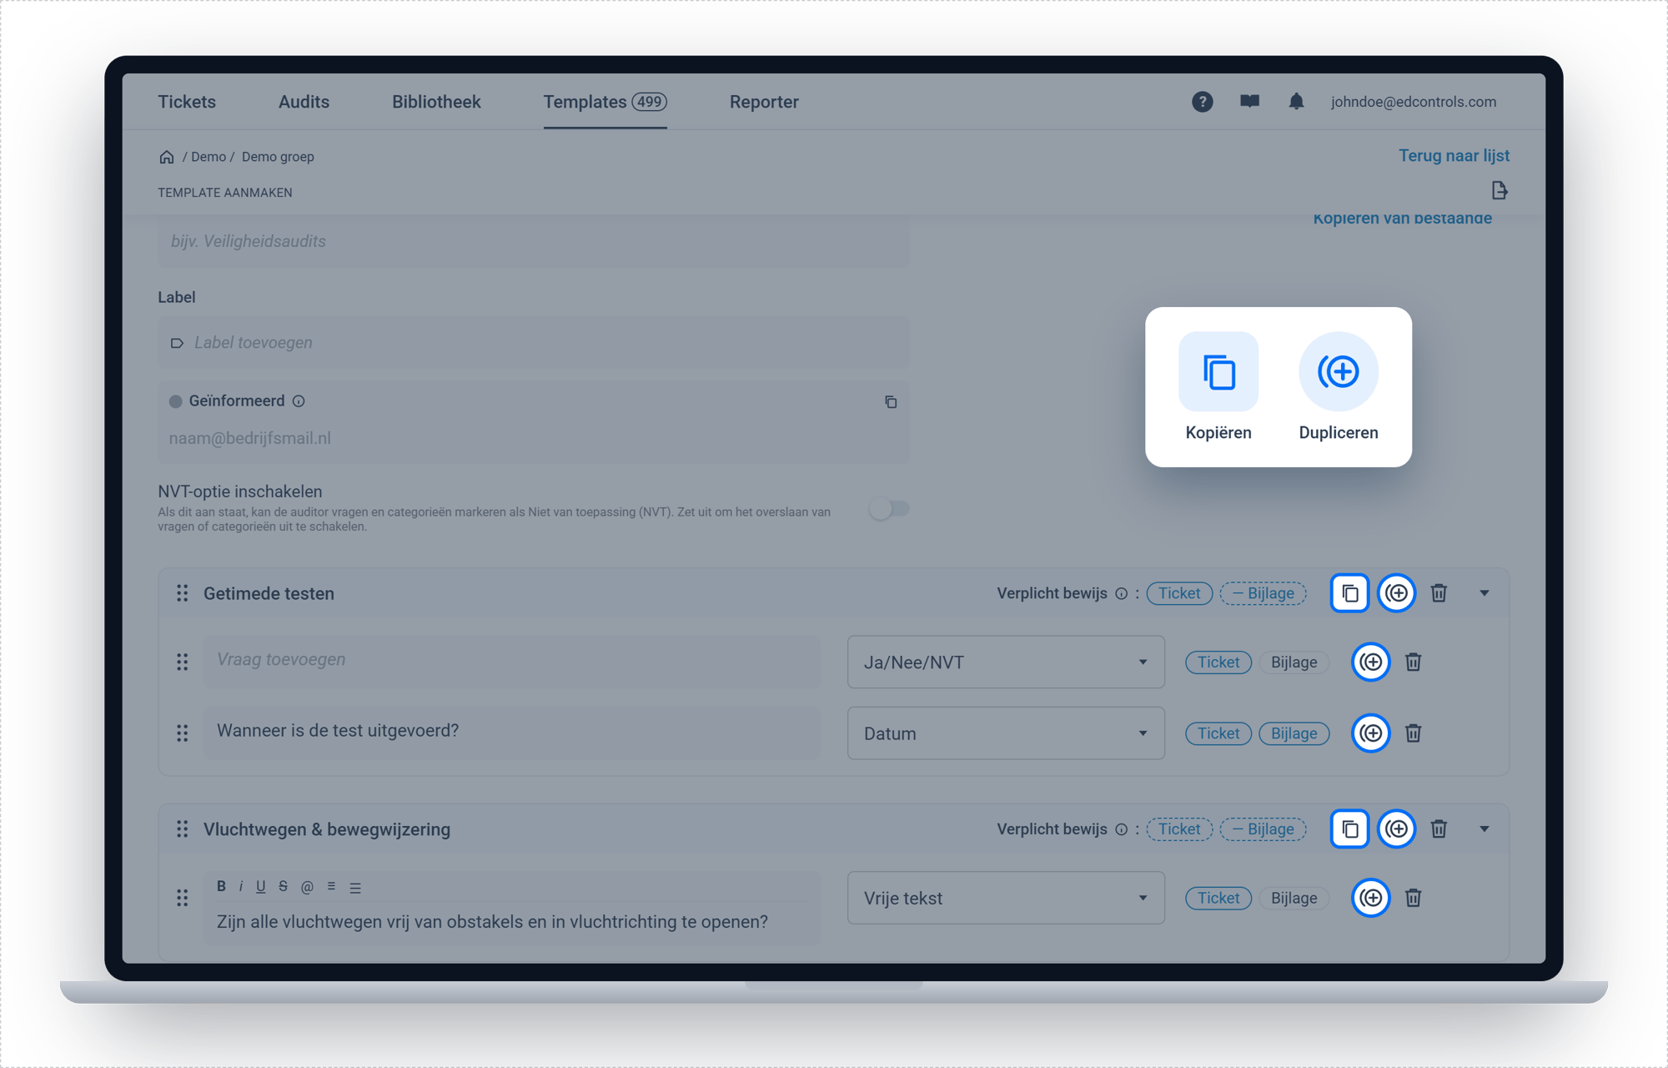The image size is (1668, 1068).
Task: Open the notifications bell
Action: coord(1296,102)
